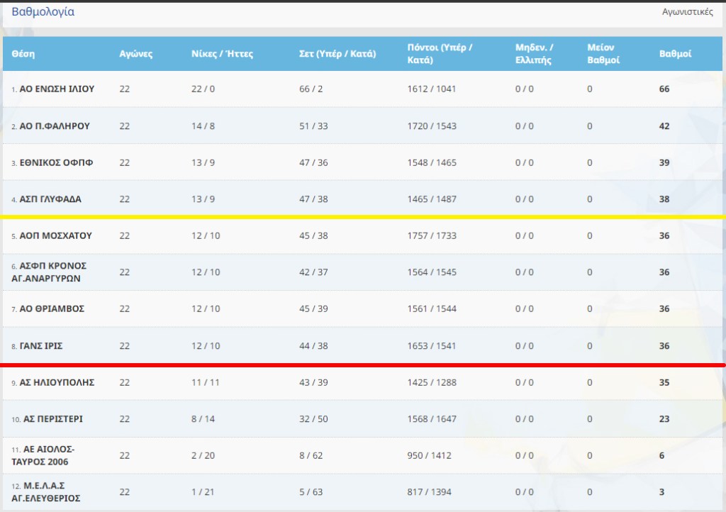Open ΑΟΠ ΜΟΣΧΑΤΟΥ team entry
Screen dimensions: 726x512
(55, 236)
